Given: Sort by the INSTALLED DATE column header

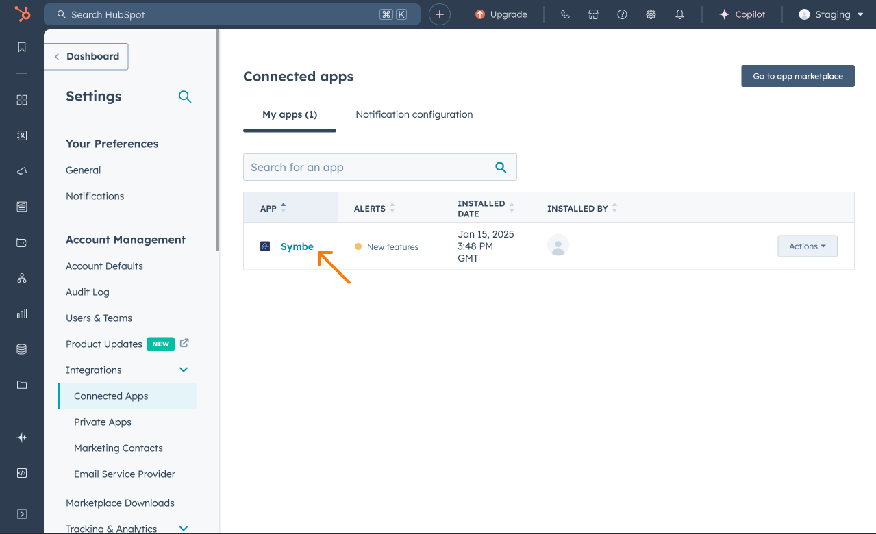Looking at the screenshot, I should point(486,207).
